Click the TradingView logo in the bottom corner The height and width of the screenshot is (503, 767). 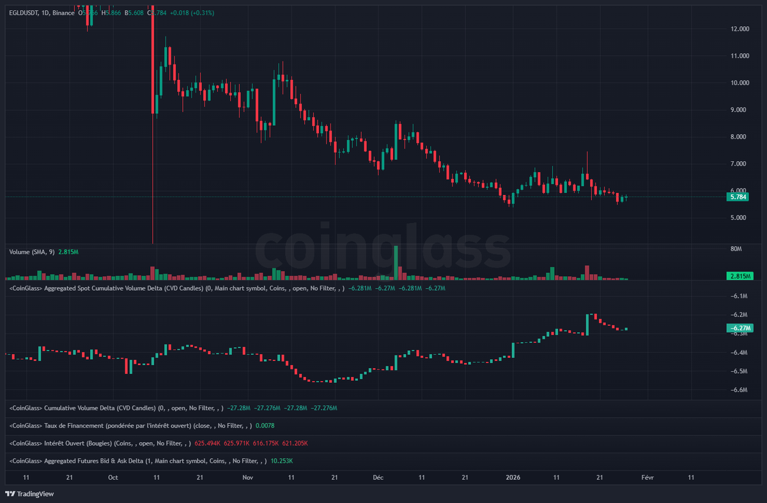pyautogui.click(x=28, y=494)
